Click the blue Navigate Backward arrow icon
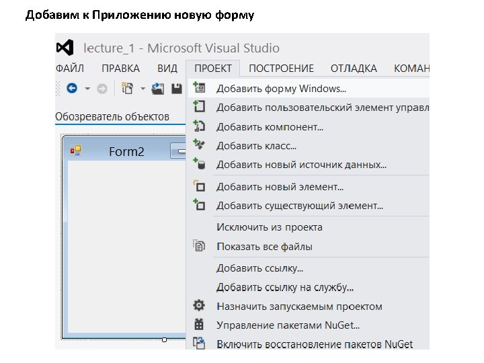The image size is (484, 363). [72, 89]
